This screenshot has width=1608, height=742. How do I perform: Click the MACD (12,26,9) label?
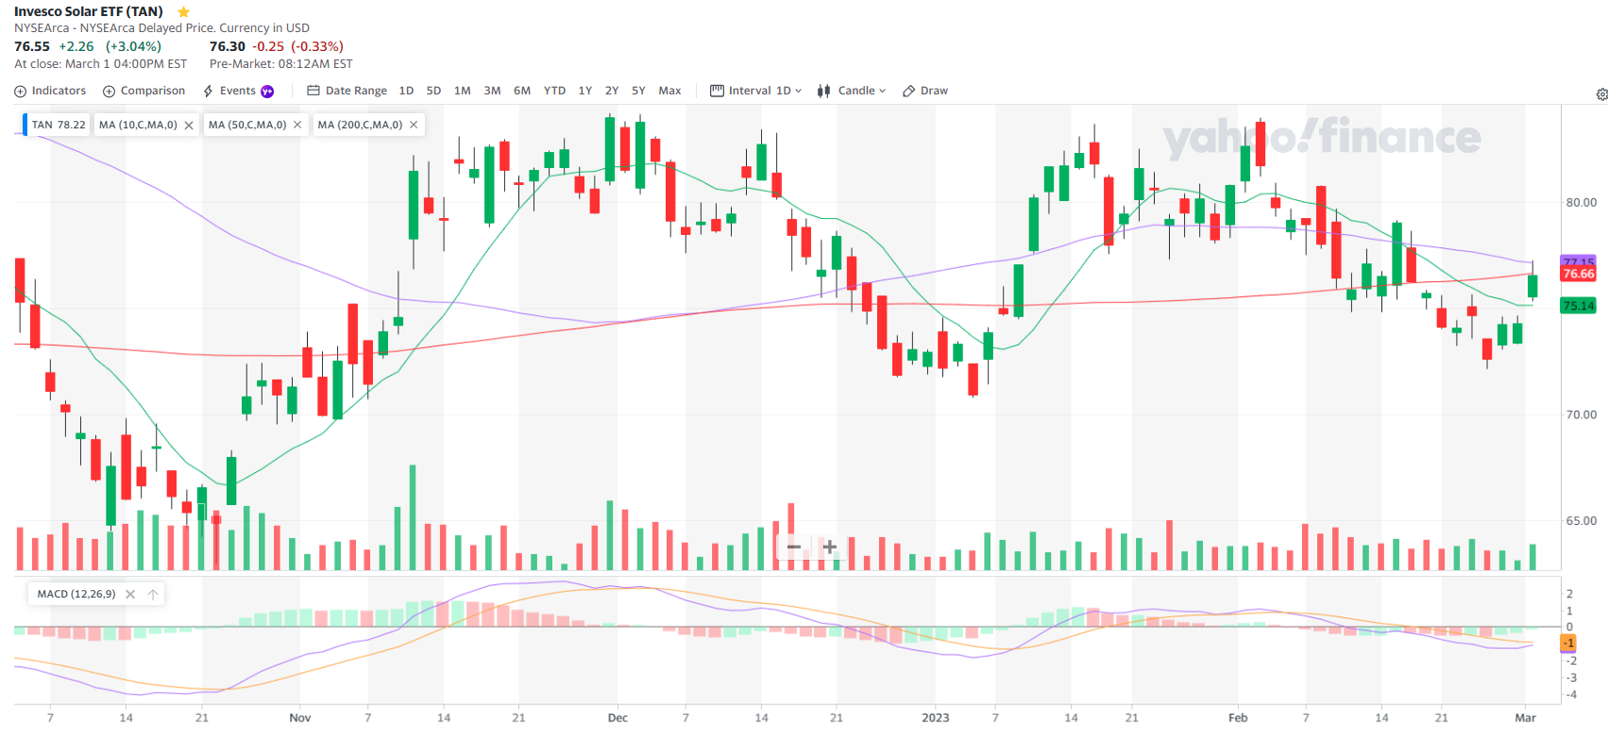point(76,594)
